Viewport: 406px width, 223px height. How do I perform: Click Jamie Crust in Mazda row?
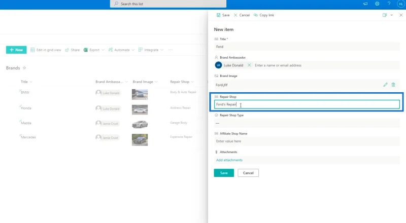click(107, 123)
